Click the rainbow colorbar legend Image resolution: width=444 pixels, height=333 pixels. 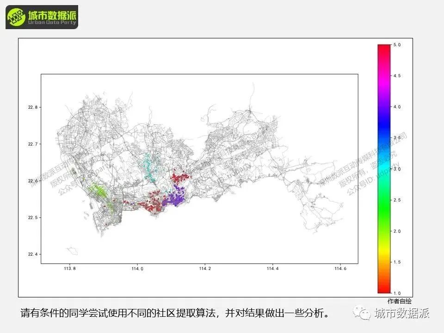coord(384,169)
